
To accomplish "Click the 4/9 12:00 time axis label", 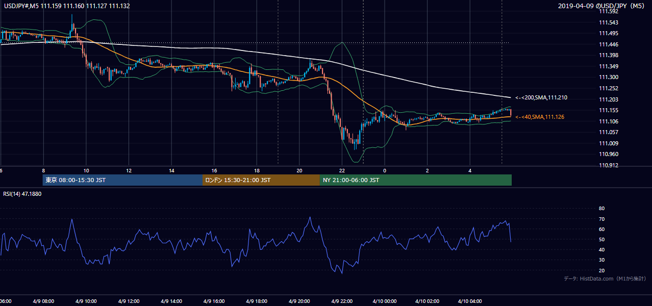I will [129, 301].
